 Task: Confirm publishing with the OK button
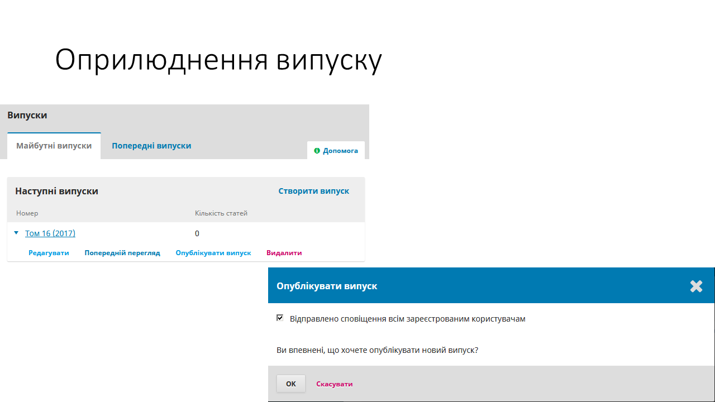click(x=291, y=384)
